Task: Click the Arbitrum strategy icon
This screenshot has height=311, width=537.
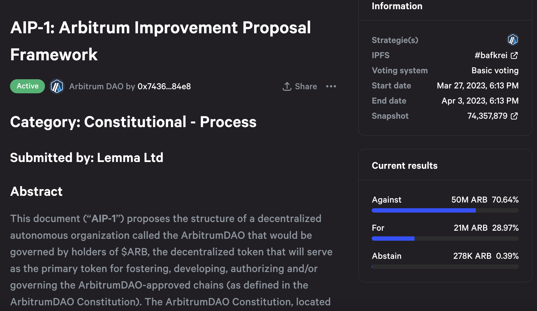Action: [x=513, y=40]
